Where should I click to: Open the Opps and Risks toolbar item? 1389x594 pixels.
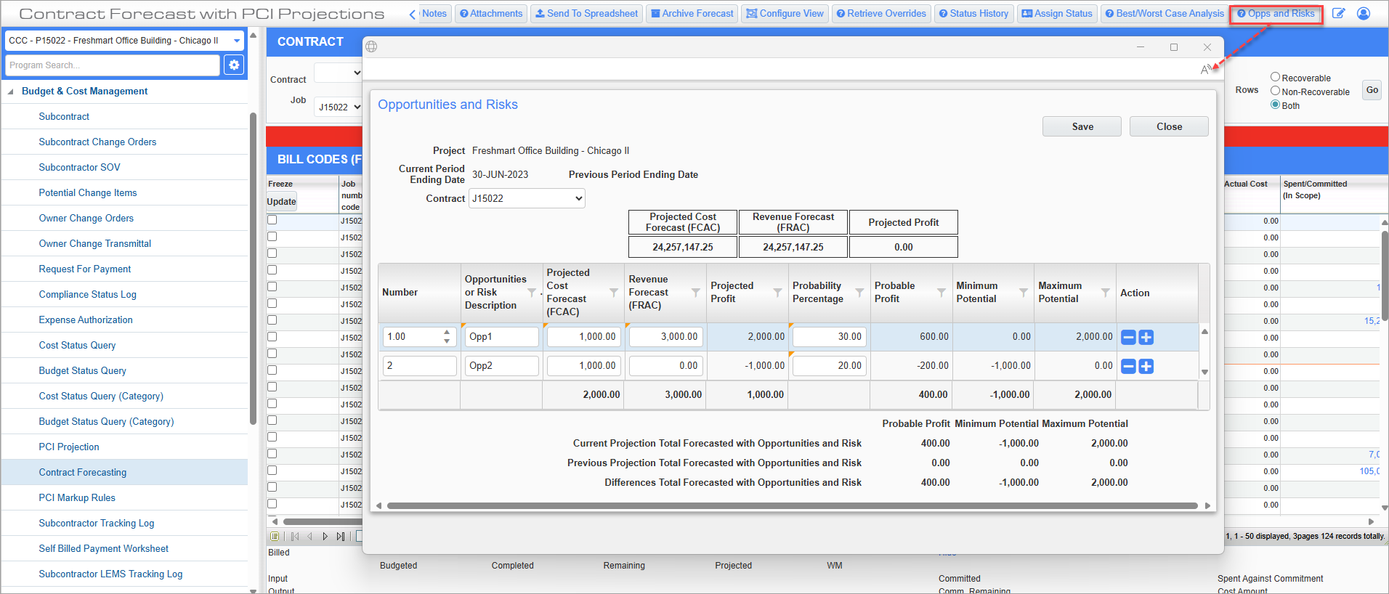[1276, 14]
